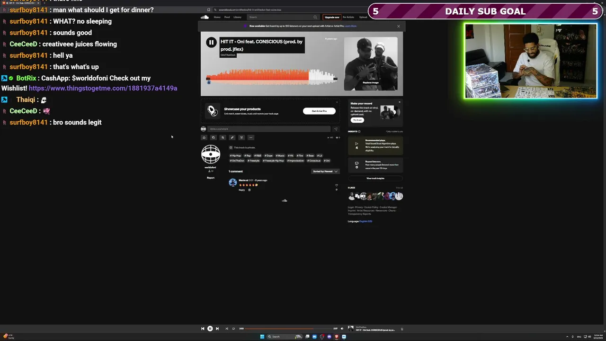
Task: Toggle shuffle in the bottom player
Action: (227, 329)
